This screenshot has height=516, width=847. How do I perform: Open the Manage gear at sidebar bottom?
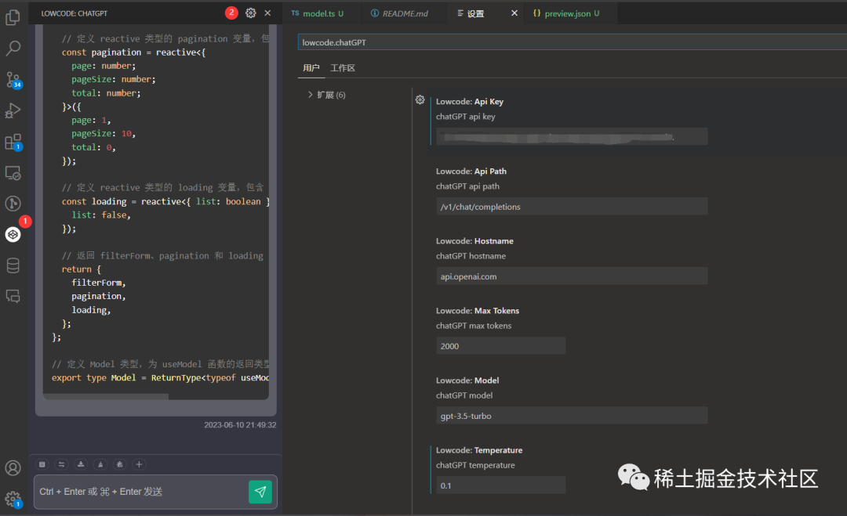[x=13, y=500]
